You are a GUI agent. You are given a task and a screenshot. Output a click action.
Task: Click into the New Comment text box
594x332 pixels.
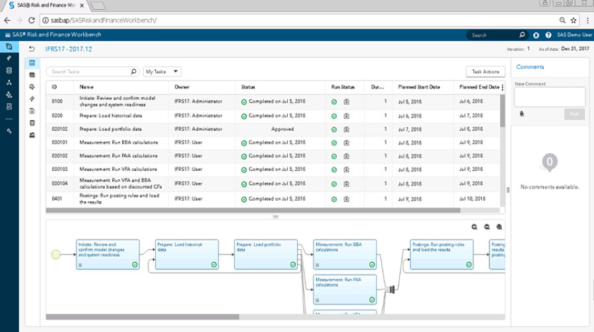coord(549,96)
